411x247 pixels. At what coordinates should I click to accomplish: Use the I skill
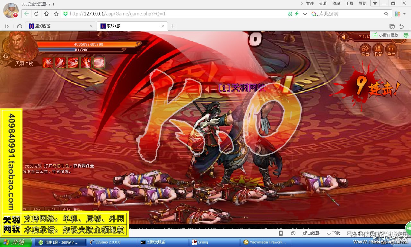pyautogui.click(x=60, y=62)
